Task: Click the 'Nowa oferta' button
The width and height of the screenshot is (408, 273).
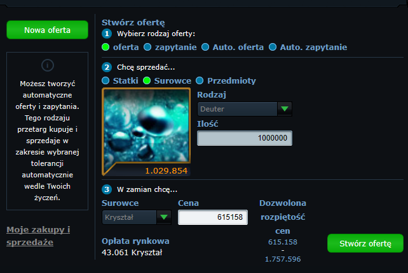Action: tap(48, 30)
